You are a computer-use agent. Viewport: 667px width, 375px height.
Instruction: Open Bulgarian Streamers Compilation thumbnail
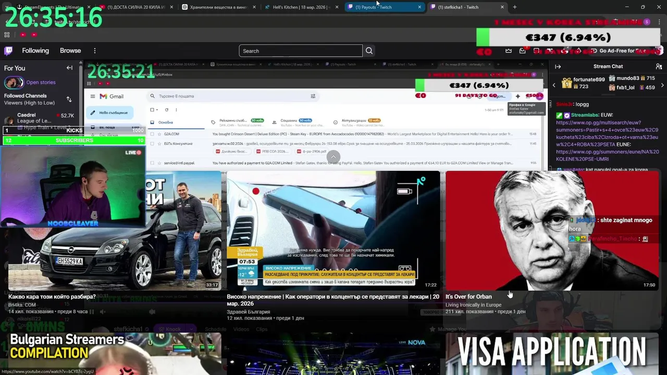(115, 353)
